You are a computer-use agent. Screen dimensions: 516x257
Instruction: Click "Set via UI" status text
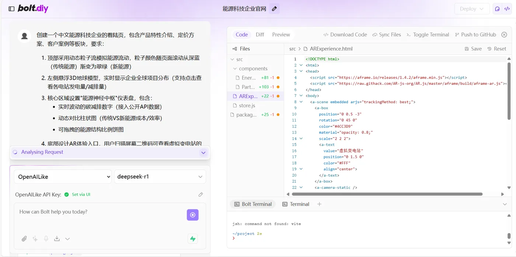pos(81,195)
